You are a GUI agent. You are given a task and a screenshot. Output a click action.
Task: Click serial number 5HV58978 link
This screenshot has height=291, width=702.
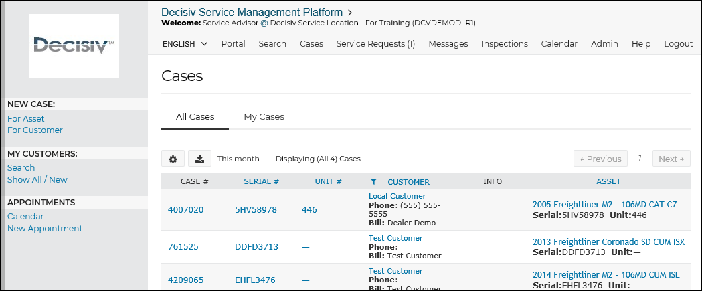click(256, 209)
